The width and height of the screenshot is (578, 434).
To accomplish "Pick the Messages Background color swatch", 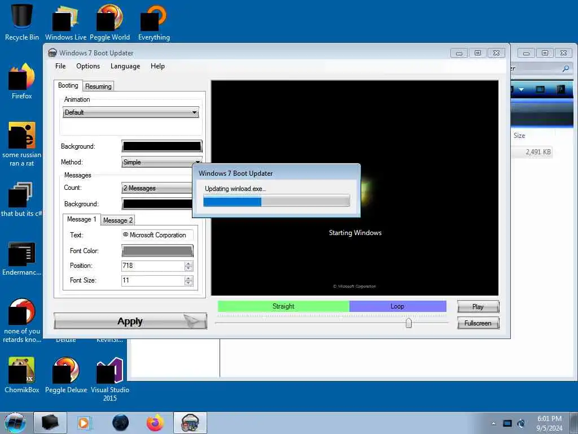I will [x=157, y=203].
